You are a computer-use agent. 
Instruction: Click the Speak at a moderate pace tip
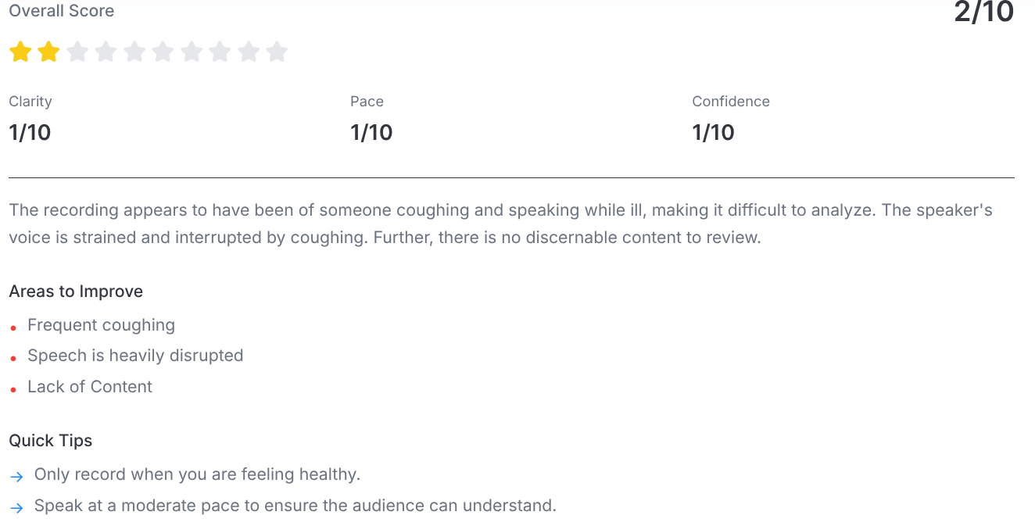point(295,506)
